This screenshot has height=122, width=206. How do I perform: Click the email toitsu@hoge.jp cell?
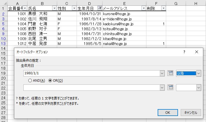(x=124, y=29)
